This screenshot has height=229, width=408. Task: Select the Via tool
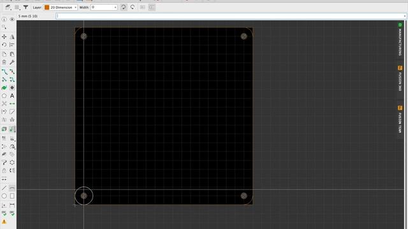point(12,88)
